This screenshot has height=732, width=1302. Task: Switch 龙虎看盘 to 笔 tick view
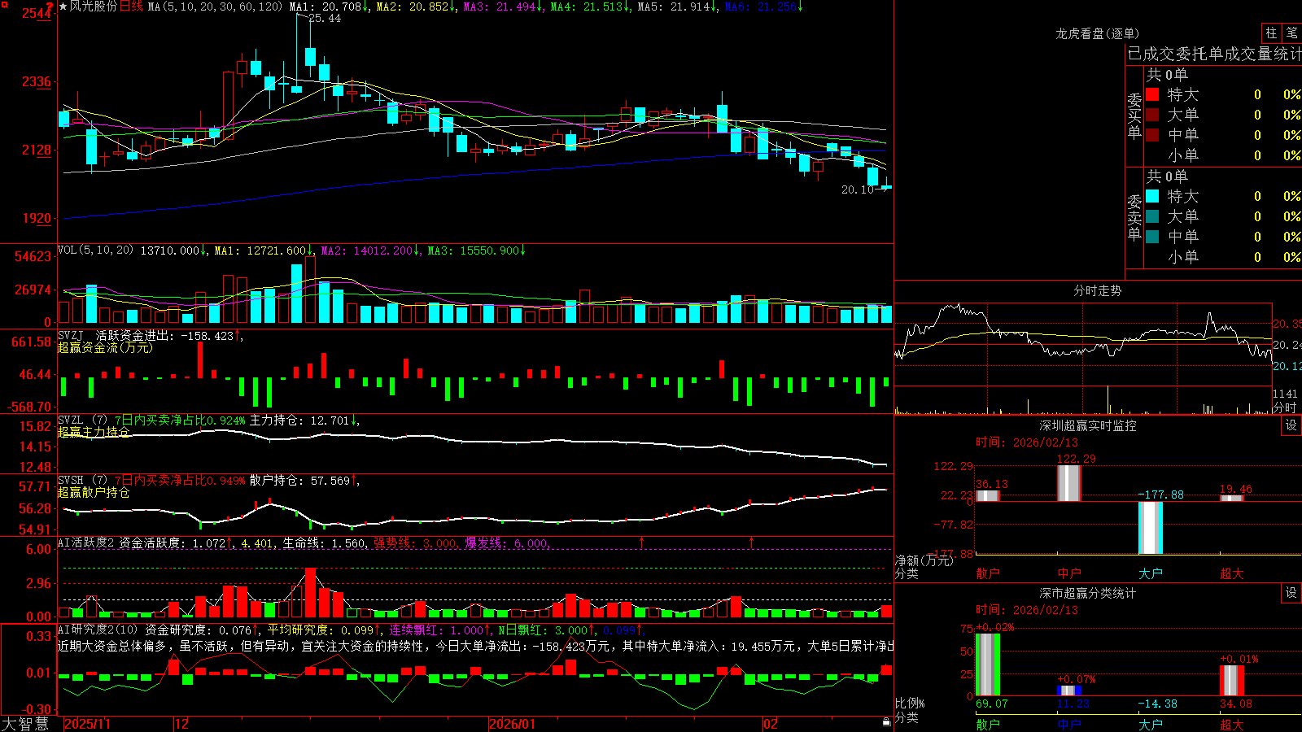point(1291,33)
